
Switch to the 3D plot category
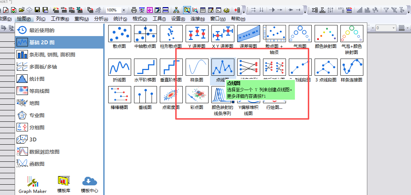pos(33,140)
